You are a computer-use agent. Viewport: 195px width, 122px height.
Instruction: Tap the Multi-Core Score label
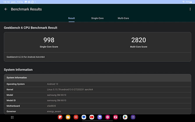tap(139, 47)
